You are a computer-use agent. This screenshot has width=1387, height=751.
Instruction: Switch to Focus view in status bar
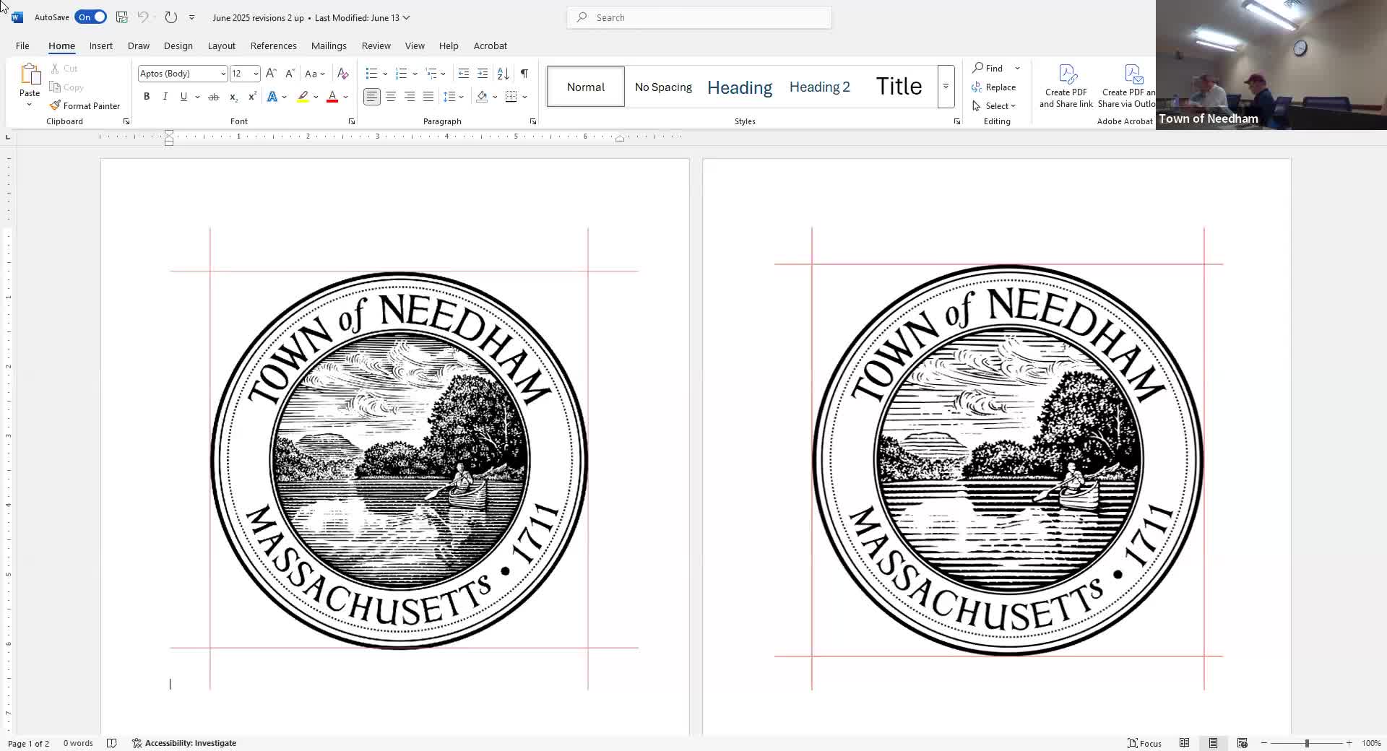click(1145, 743)
